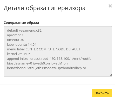115x100 pixels.
Task: Click the 'Содержание образа' field label
Action: pyautogui.click(x=21, y=23)
